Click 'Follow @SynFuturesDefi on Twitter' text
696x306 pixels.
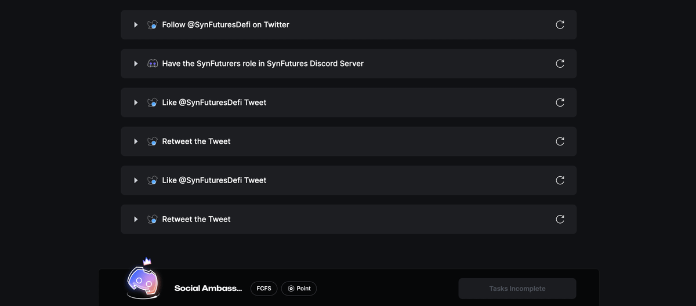[226, 25]
